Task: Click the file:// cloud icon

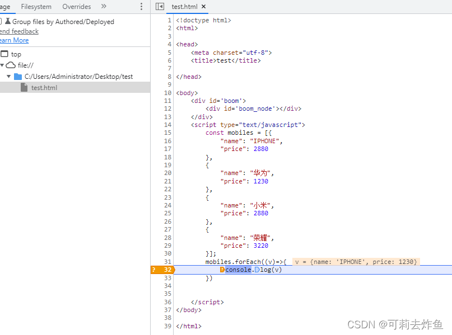Action: coord(11,65)
